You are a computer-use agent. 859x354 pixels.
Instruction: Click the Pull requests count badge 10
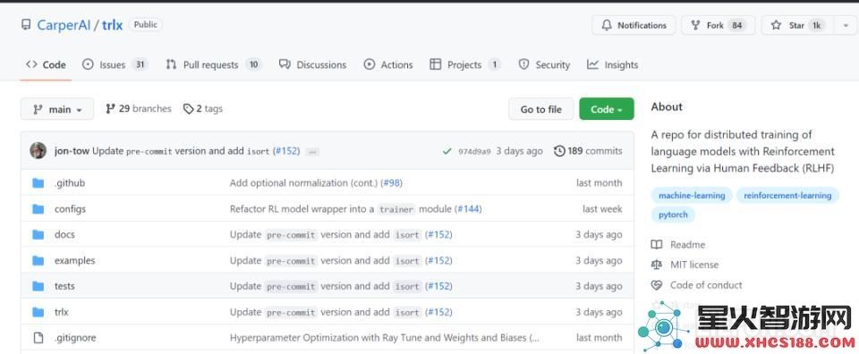(253, 64)
